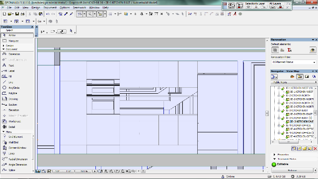Click the New document icon
This screenshot has width=318, height=179.
pyautogui.click(x=4, y=14)
